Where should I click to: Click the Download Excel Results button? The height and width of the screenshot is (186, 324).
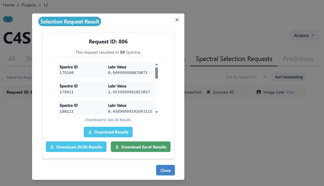(x=141, y=147)
